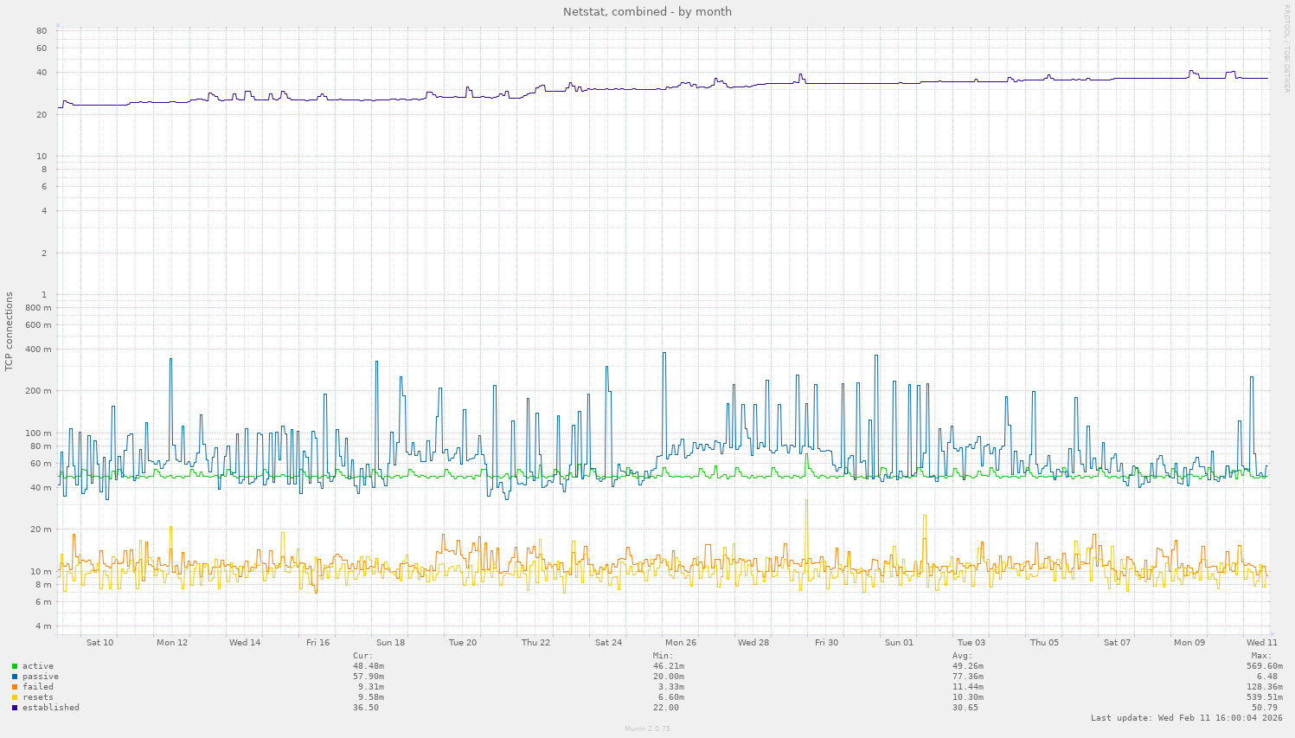Select the Sat 10 axis label

99,642
